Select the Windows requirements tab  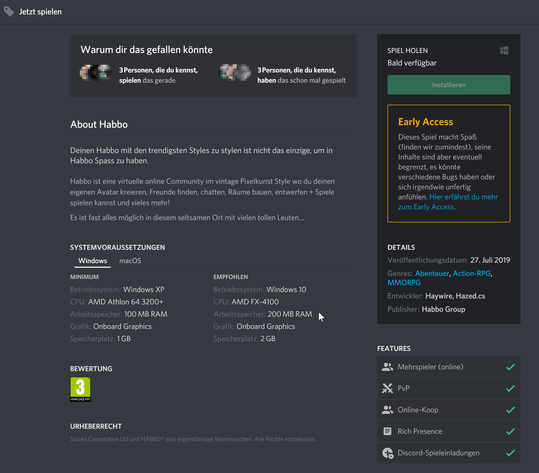[x=92, y=261]
